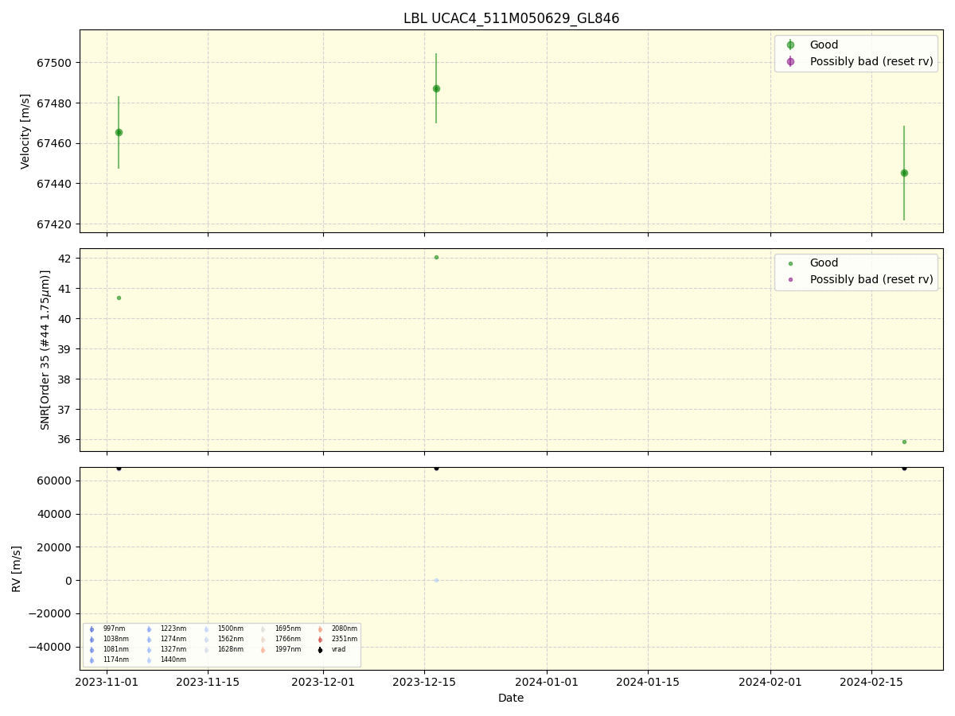Click the Possibly bad legend marker in velocity panel
Image resolution: width=955 pixels, height=716 pixels.
[x=790, y=61]
